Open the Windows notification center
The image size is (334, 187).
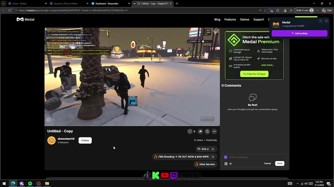pos(329,184)
